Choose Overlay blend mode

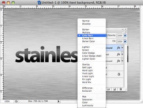click(92, 64)
